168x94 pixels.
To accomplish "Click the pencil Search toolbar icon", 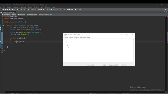I will (43, 10).
